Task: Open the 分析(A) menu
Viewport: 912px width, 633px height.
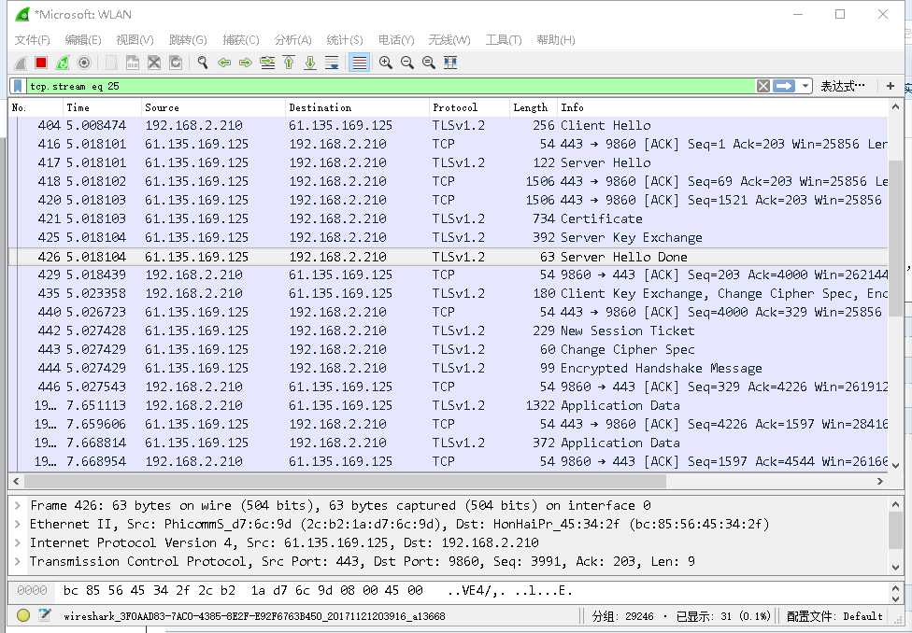Action: click(x=293, y=39)
